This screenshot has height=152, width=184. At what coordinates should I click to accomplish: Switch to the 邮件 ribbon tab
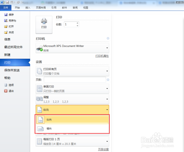64,8
